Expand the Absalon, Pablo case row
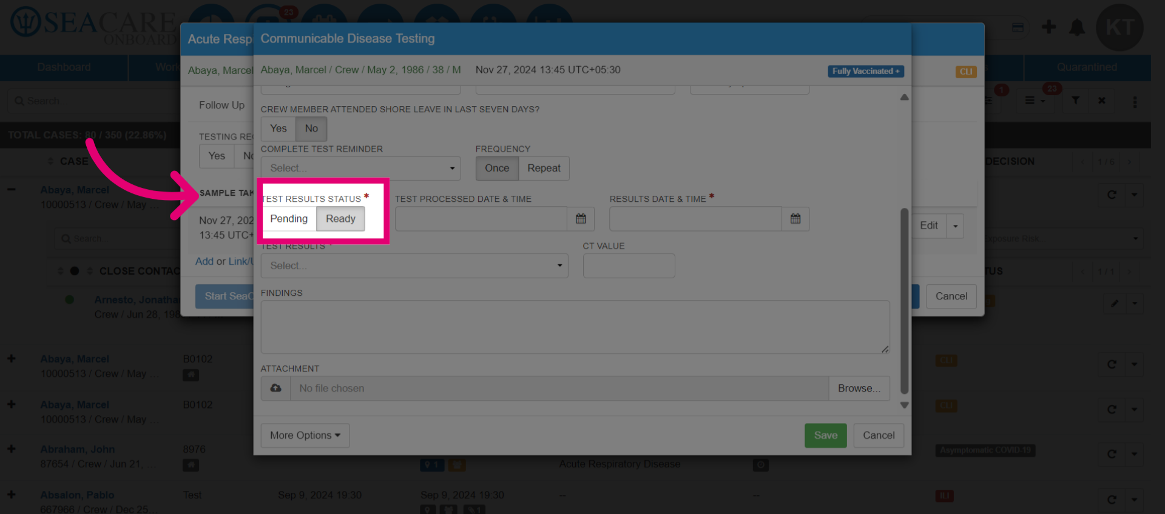The height and width of the screenshot is (514, 1165). 12,495
